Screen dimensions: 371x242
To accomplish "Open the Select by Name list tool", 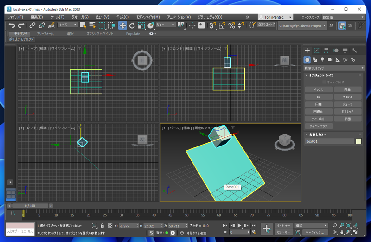I will pos(92,25).
